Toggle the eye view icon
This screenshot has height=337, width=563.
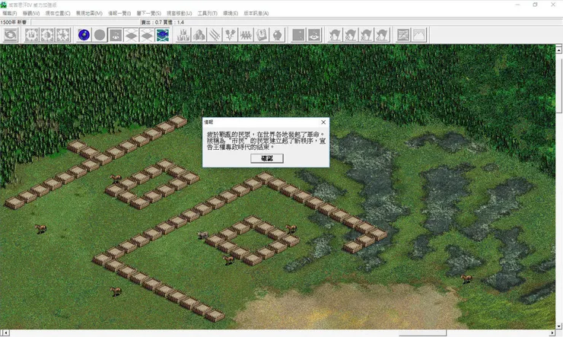pos(314,35)
